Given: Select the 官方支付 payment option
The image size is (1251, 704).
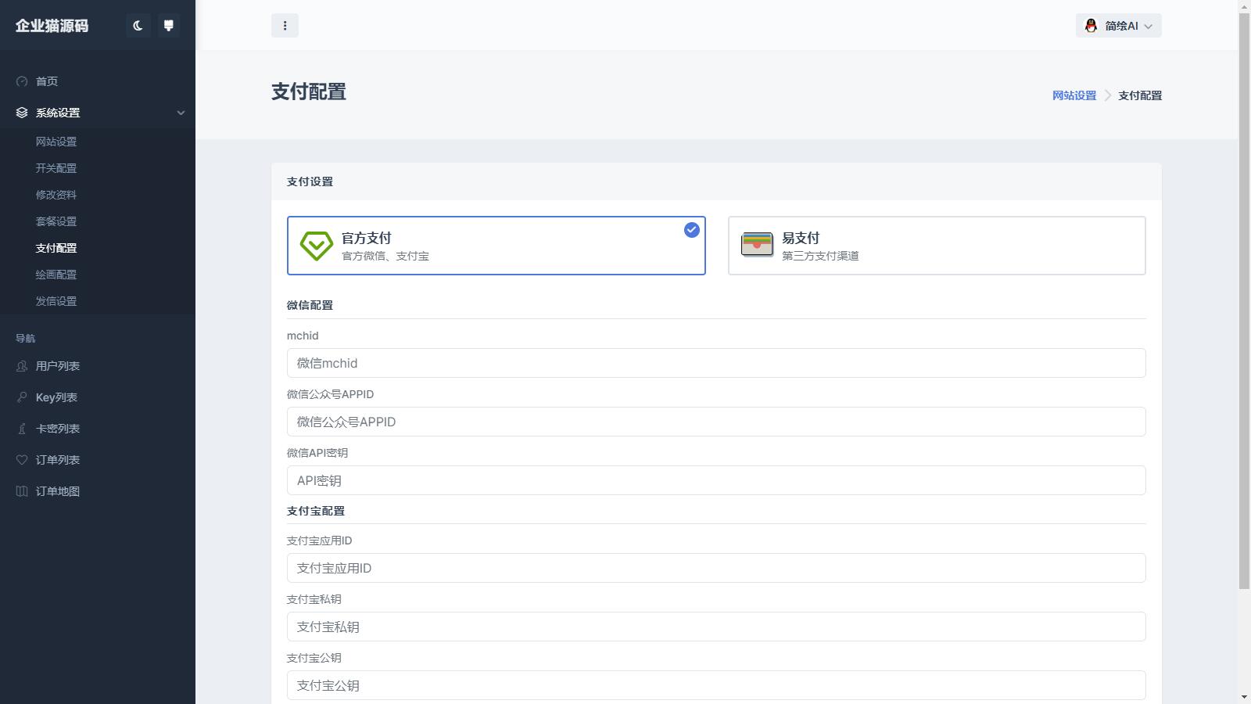Looking at the screenshot, I should pos(496,246).
